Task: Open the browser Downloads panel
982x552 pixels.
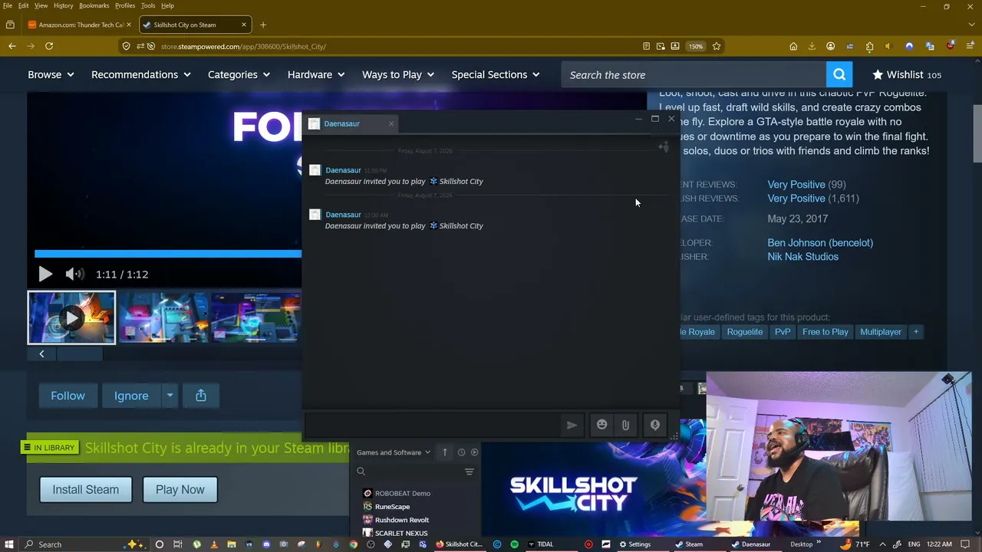Action: click(x=812, y=46)
